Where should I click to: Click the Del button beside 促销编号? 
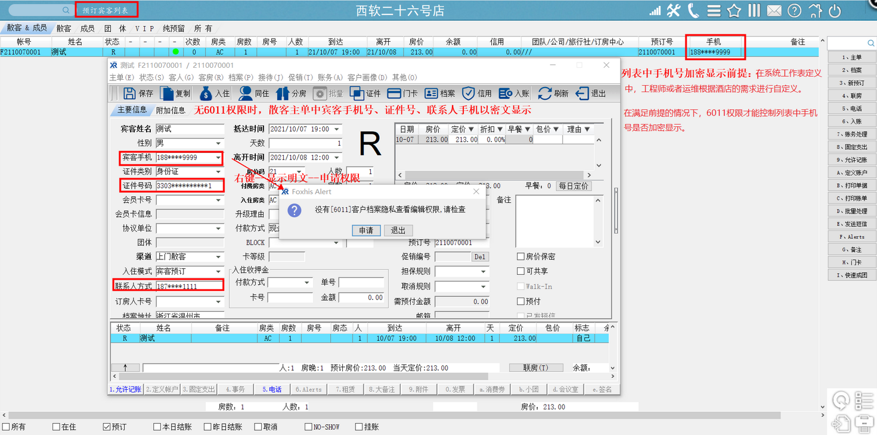481,257
